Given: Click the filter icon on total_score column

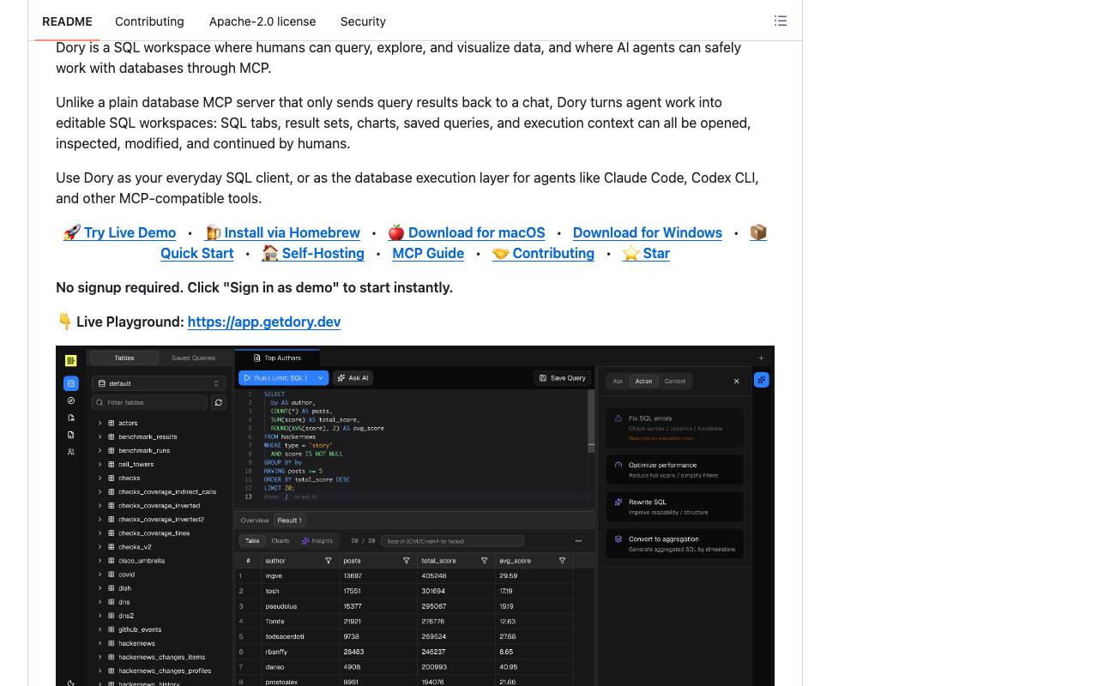Looking at the screenshot, I should click(484, 561).
